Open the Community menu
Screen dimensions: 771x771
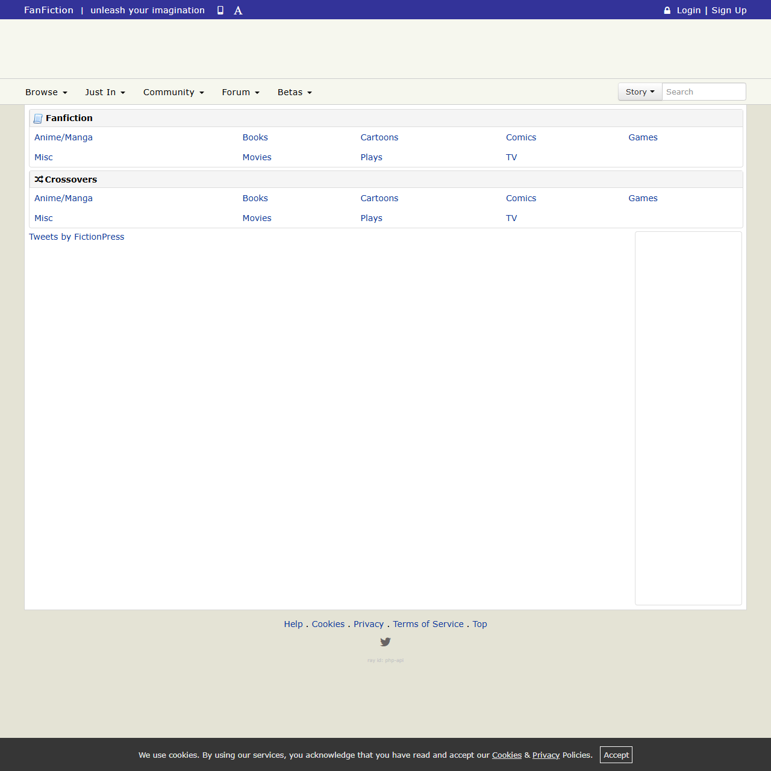[x=173, y=92]
